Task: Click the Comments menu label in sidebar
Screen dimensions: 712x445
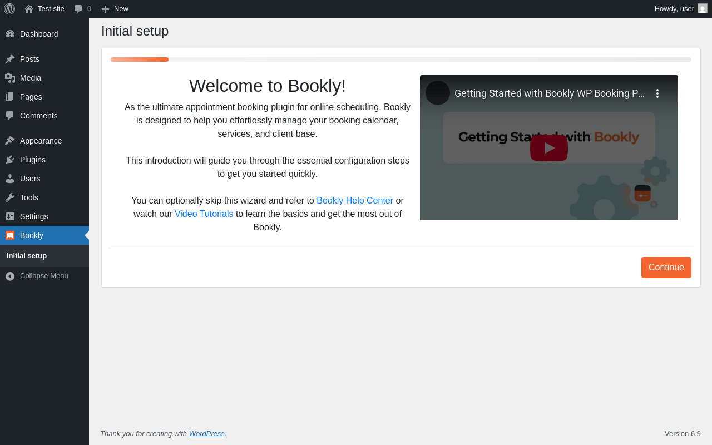Action: click(39, 116)
